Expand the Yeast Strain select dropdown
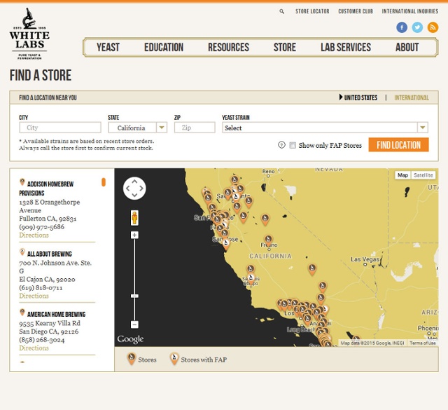Viewport: 448px width, 410px height. [325, 128]
